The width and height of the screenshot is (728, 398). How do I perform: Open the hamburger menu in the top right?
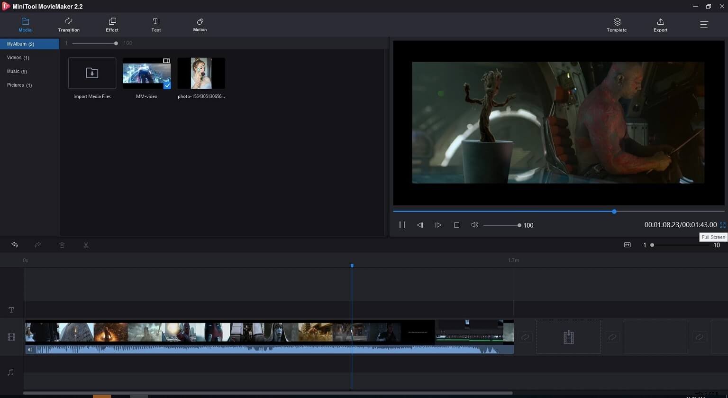pos(704,24)
